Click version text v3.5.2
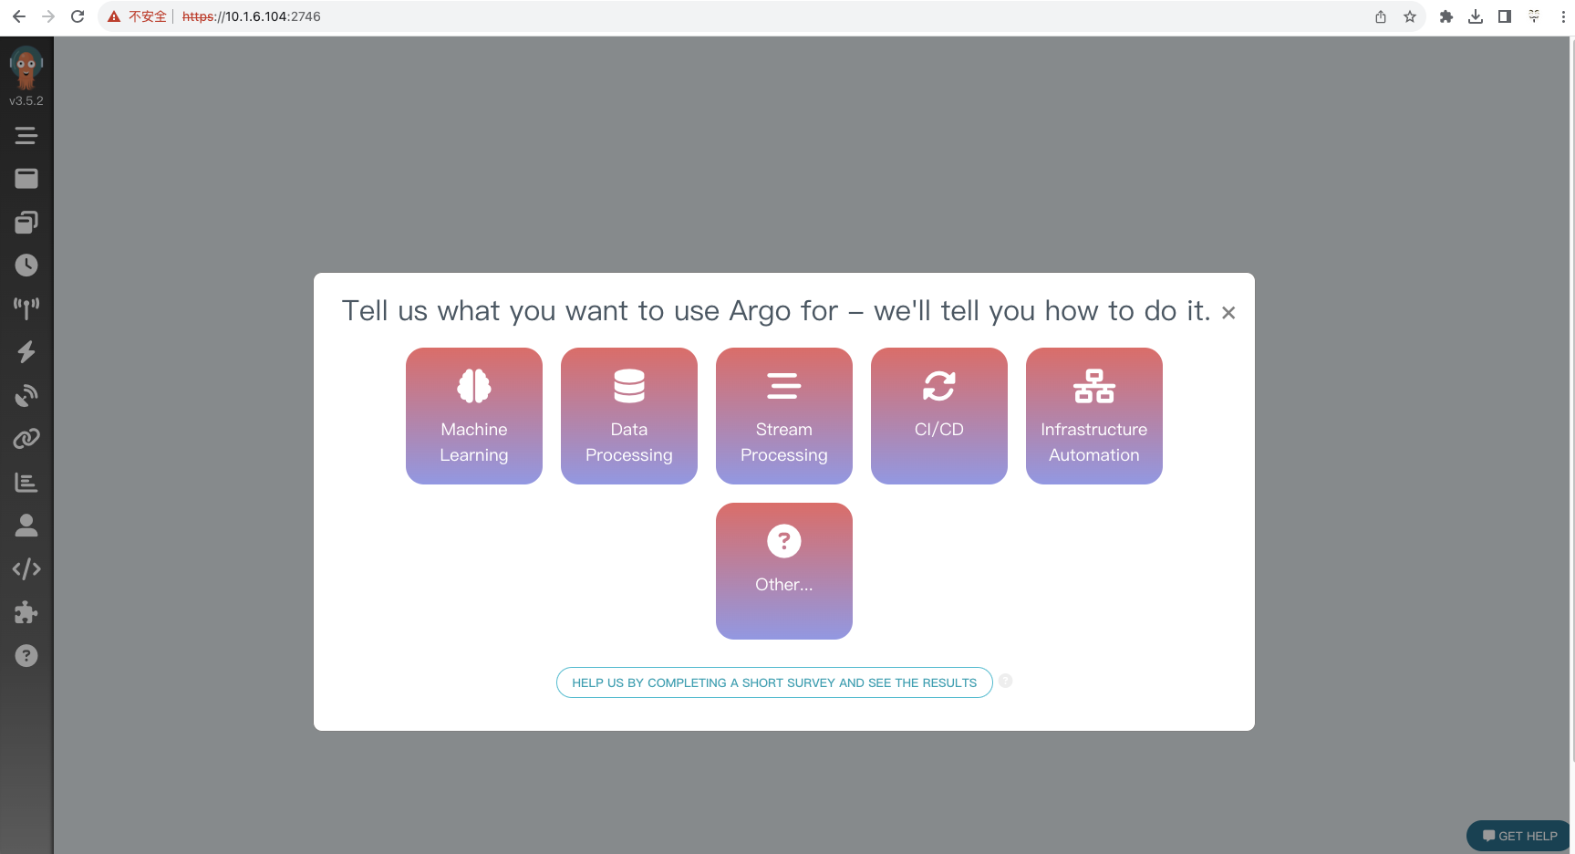 tap(26, 101)
